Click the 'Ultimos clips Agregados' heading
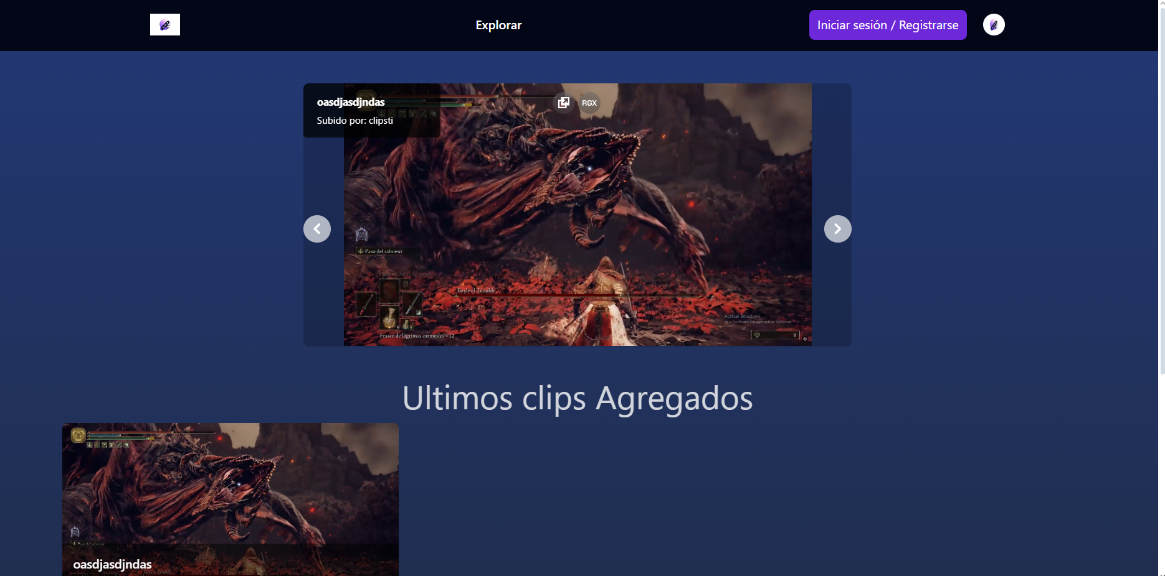 tap(577, 398)
